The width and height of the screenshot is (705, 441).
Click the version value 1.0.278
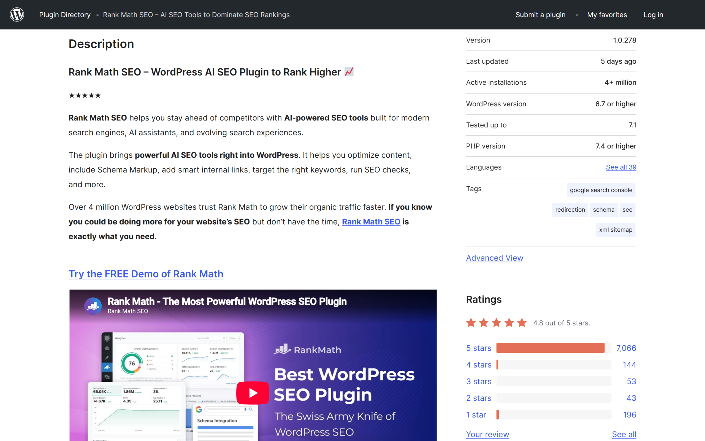[624, 40]
